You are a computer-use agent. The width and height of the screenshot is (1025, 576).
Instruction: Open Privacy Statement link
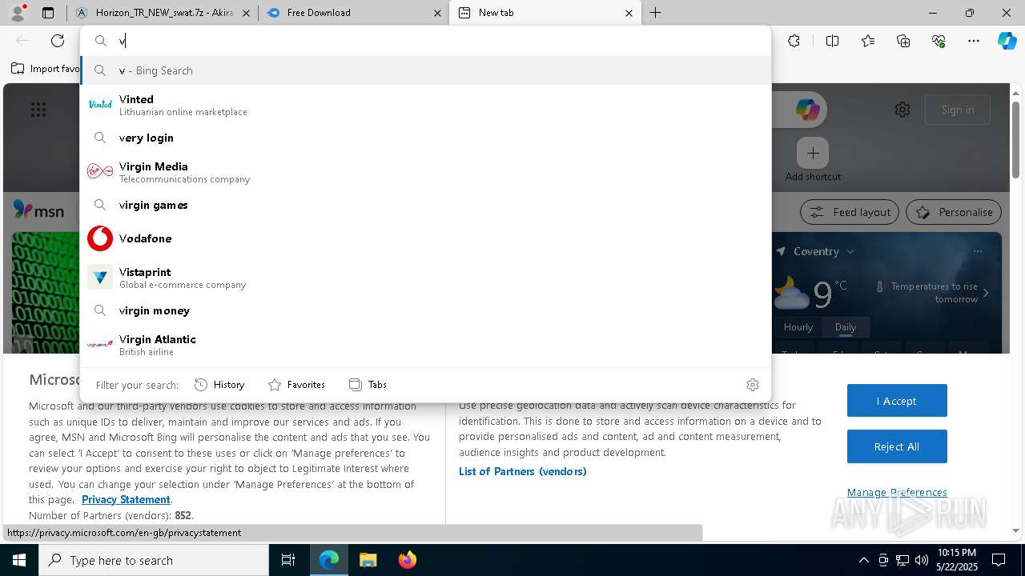126,499
